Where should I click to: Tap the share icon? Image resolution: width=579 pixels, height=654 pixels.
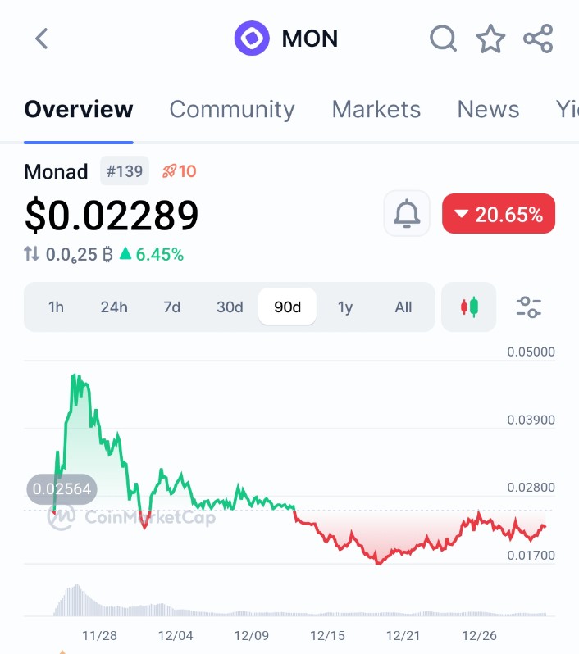[x=538, y=39]
